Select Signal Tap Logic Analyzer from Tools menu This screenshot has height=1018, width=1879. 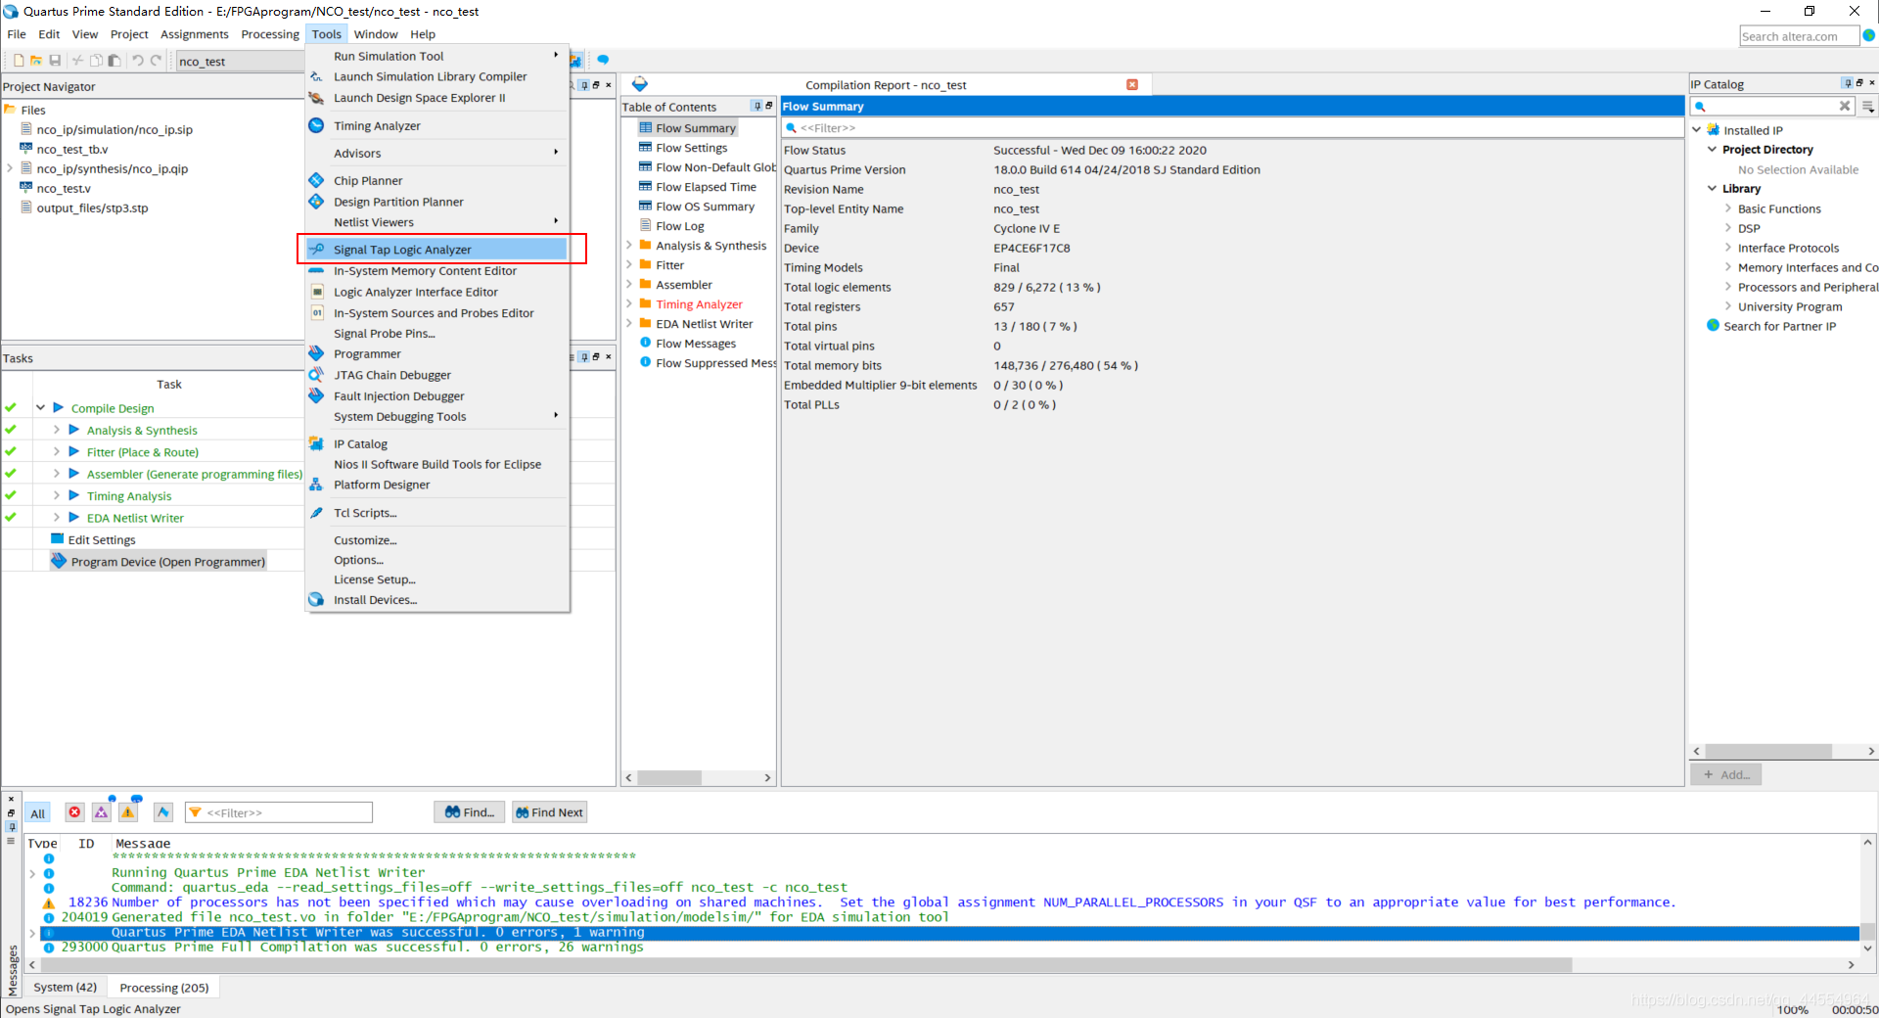(401, 249)
